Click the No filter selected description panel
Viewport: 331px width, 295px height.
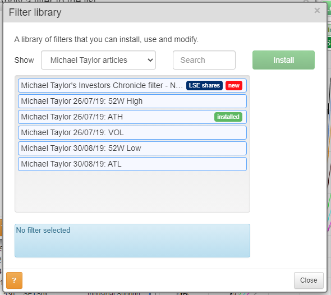(x=132, y=241)
